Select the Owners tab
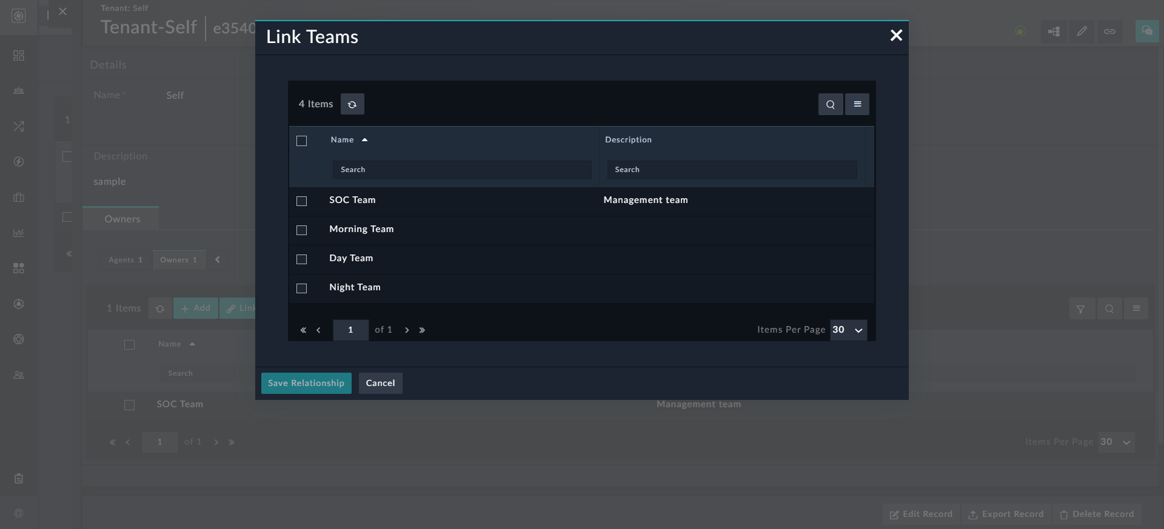This screenshot has width=1164, height=529. pyautogui.click(x=121, y=219)
